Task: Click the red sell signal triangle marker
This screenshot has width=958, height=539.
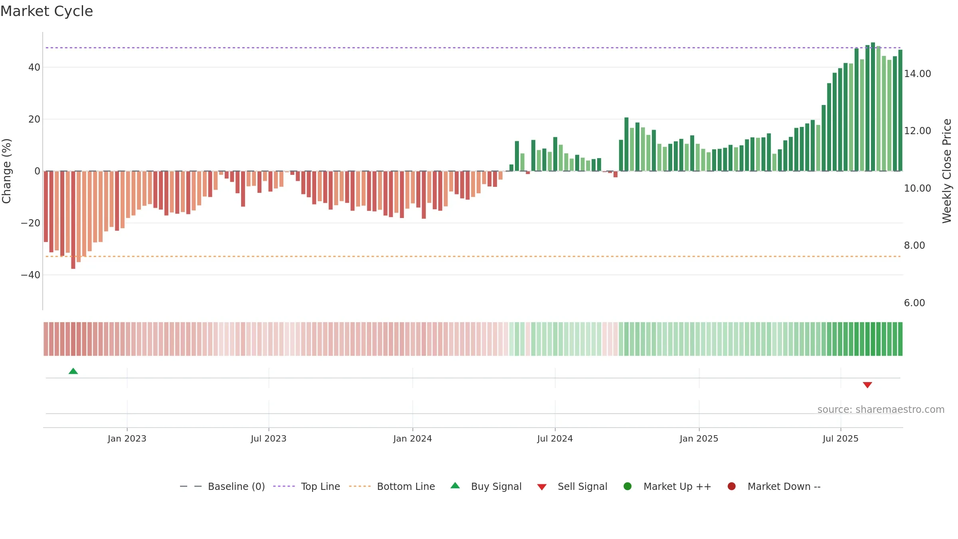Action: [x=867, y=385]
